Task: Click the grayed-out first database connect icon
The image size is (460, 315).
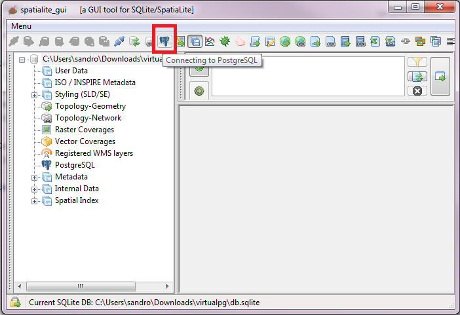Action: click(x=14, y=41)
